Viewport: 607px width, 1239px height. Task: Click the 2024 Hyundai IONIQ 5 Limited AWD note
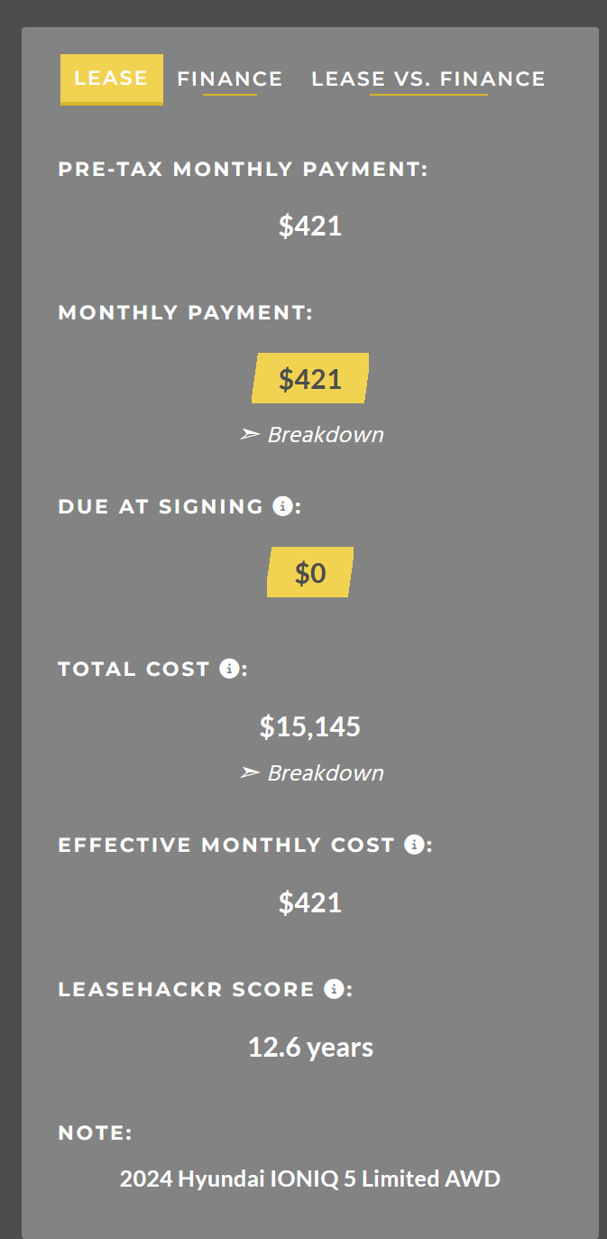point(310,1179)
